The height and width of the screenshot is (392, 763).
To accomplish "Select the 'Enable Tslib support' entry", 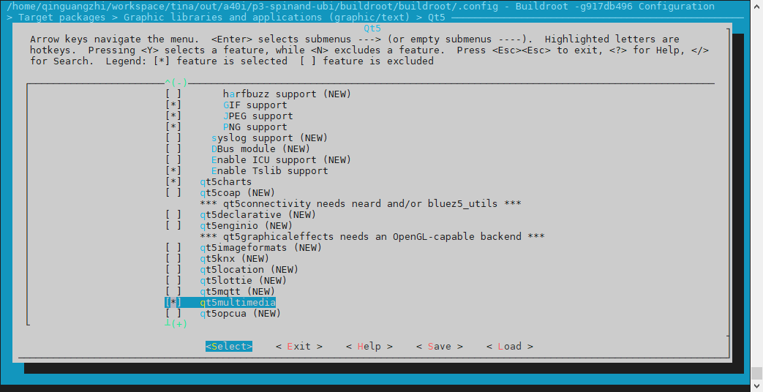I will [x=270, y=170].
